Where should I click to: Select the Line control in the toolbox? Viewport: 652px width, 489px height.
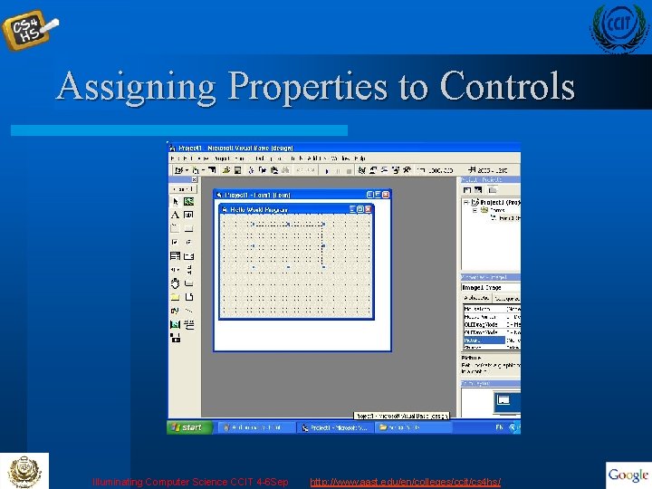click(x=188, y=311)
